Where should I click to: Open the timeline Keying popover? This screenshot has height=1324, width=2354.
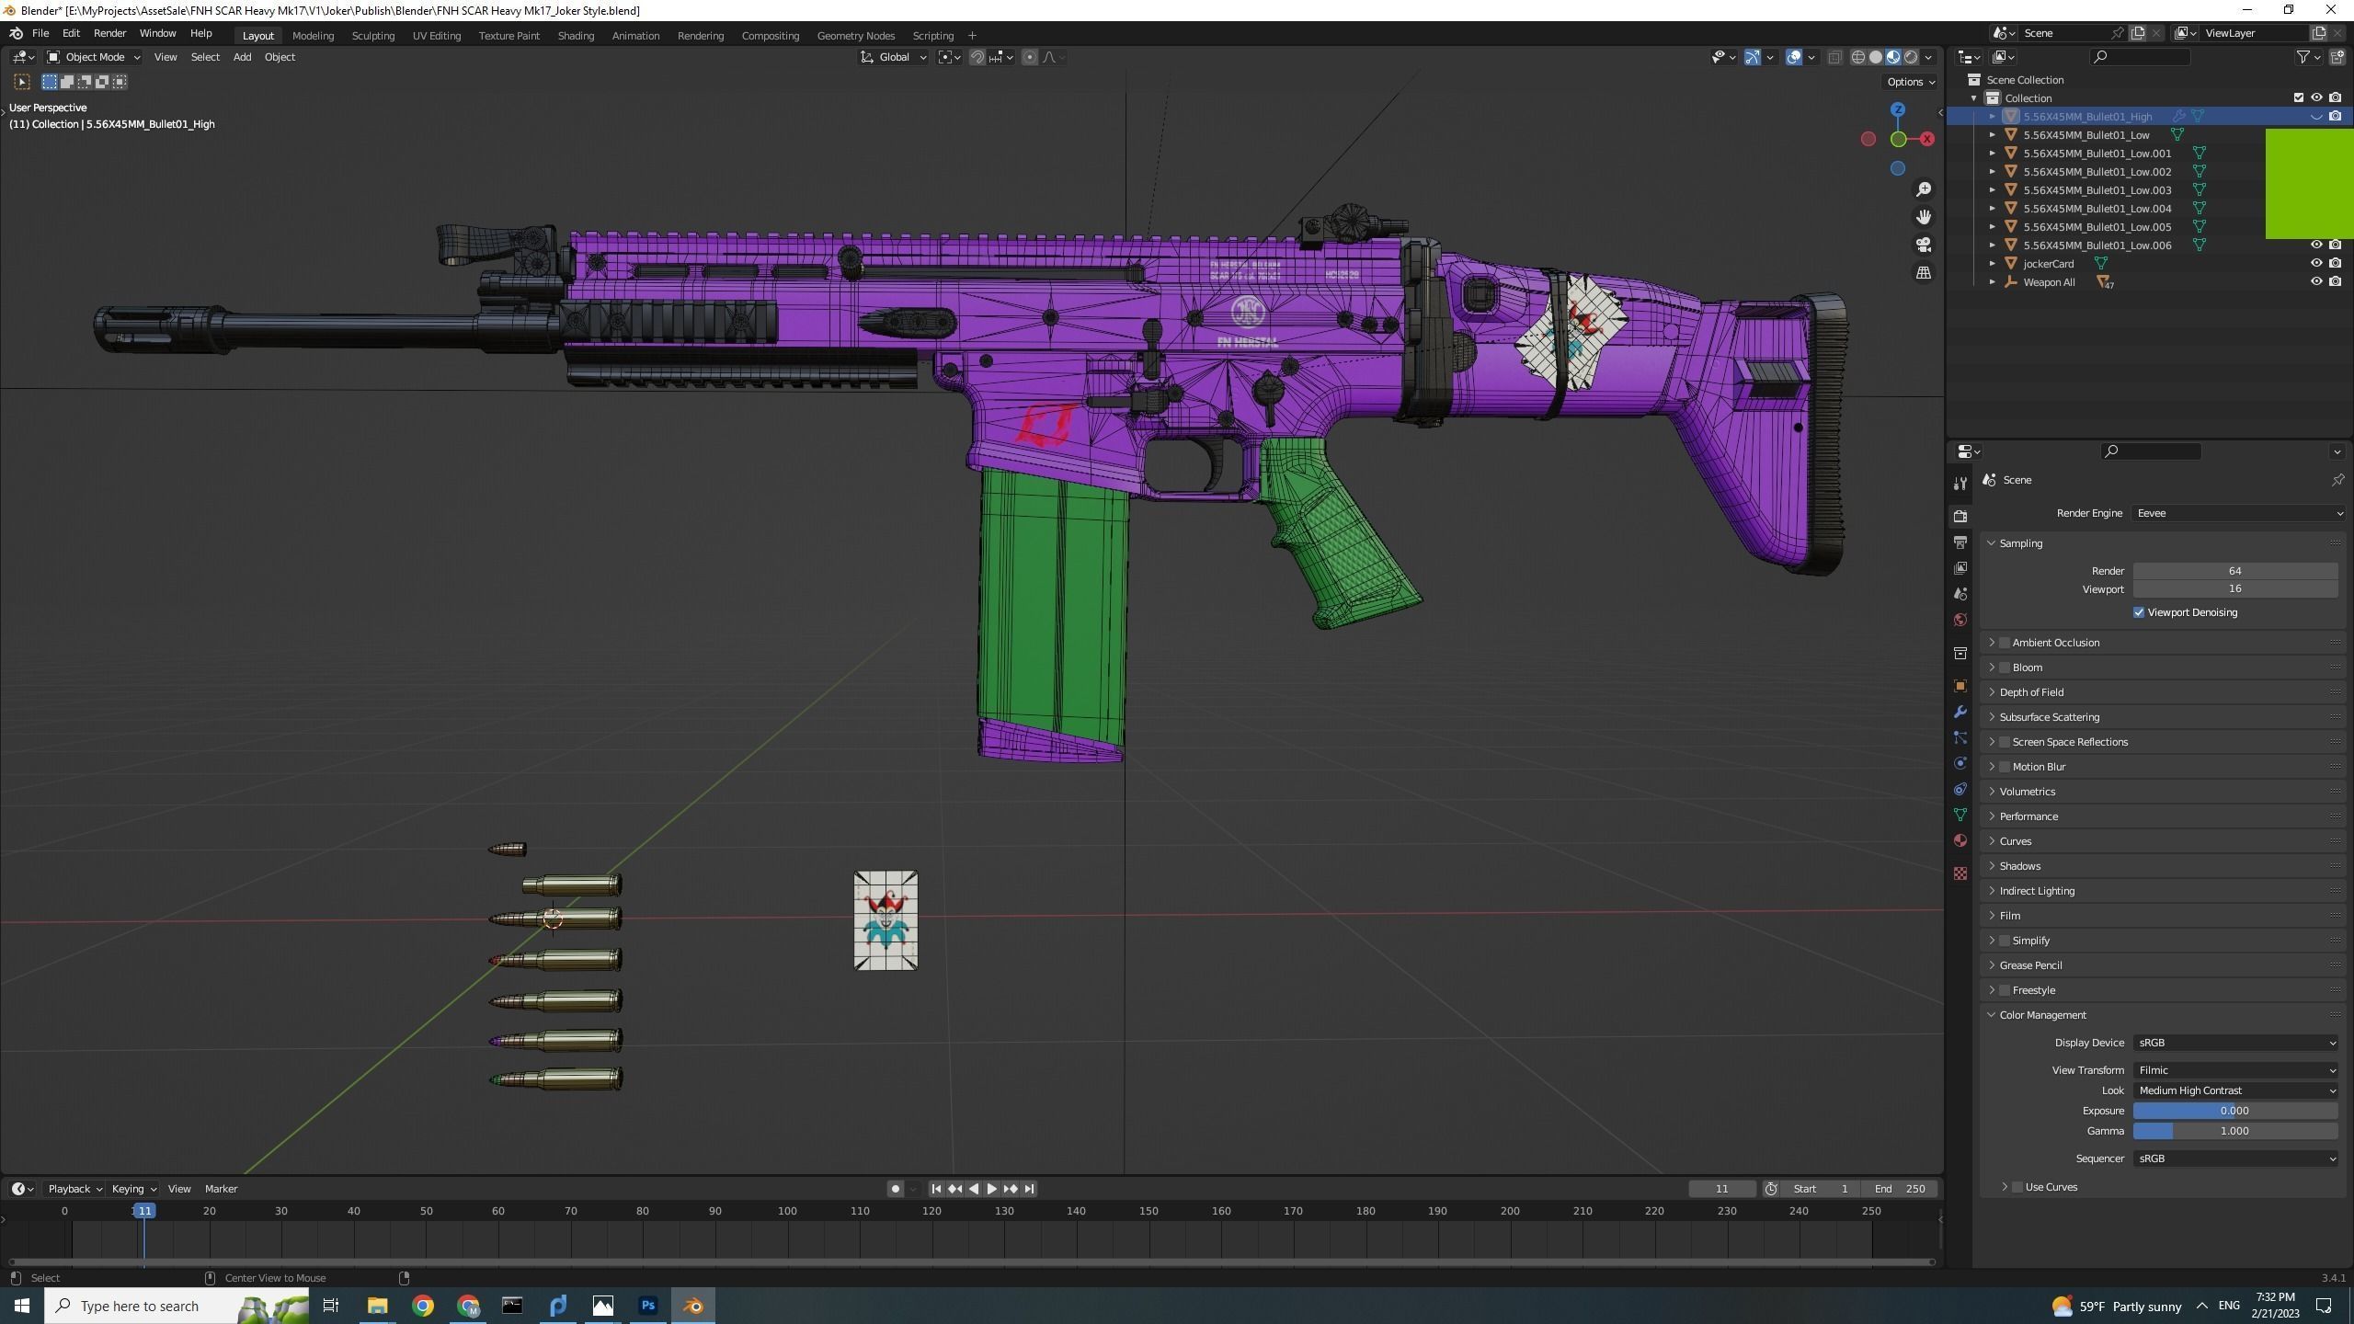[x=133, y=1189]
